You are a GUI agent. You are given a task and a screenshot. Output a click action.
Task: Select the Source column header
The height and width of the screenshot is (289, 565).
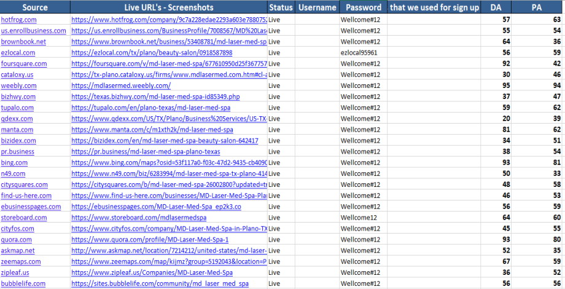tap(34, 7)
